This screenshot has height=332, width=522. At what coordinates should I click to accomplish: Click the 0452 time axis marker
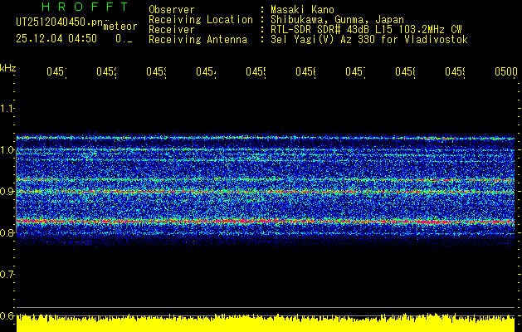[106, 71]
